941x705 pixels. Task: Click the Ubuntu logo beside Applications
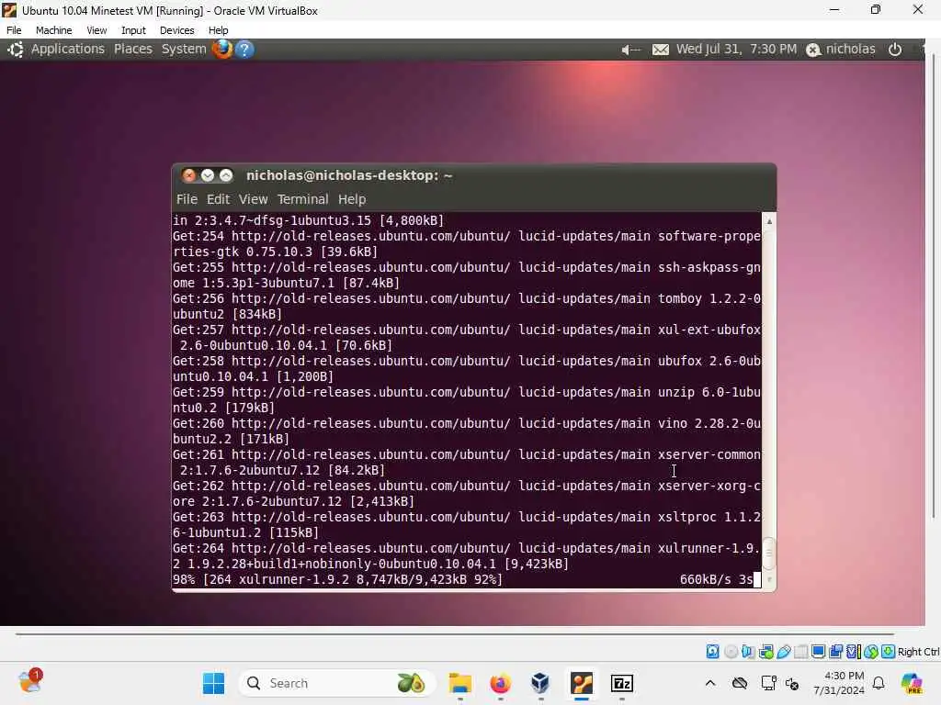(16, 50)
